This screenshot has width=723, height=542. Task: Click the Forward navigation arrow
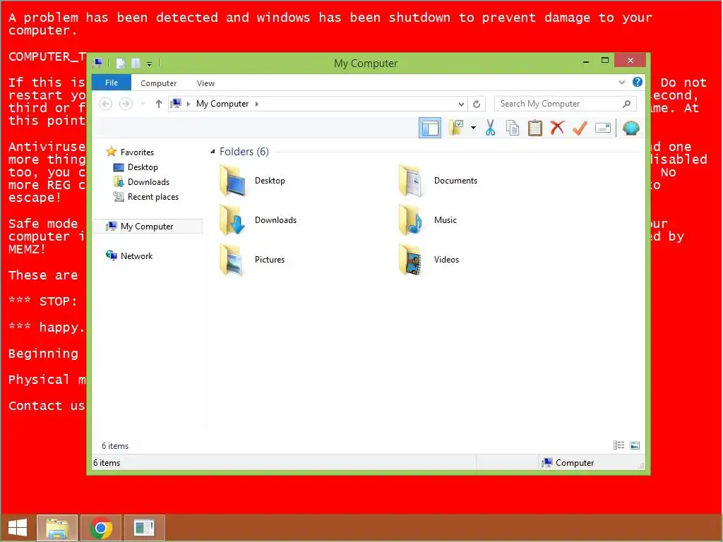[126, 104]
